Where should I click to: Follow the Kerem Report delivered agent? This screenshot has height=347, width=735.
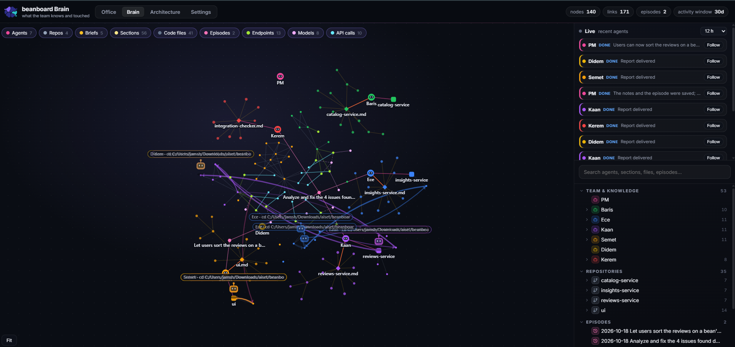713,126
